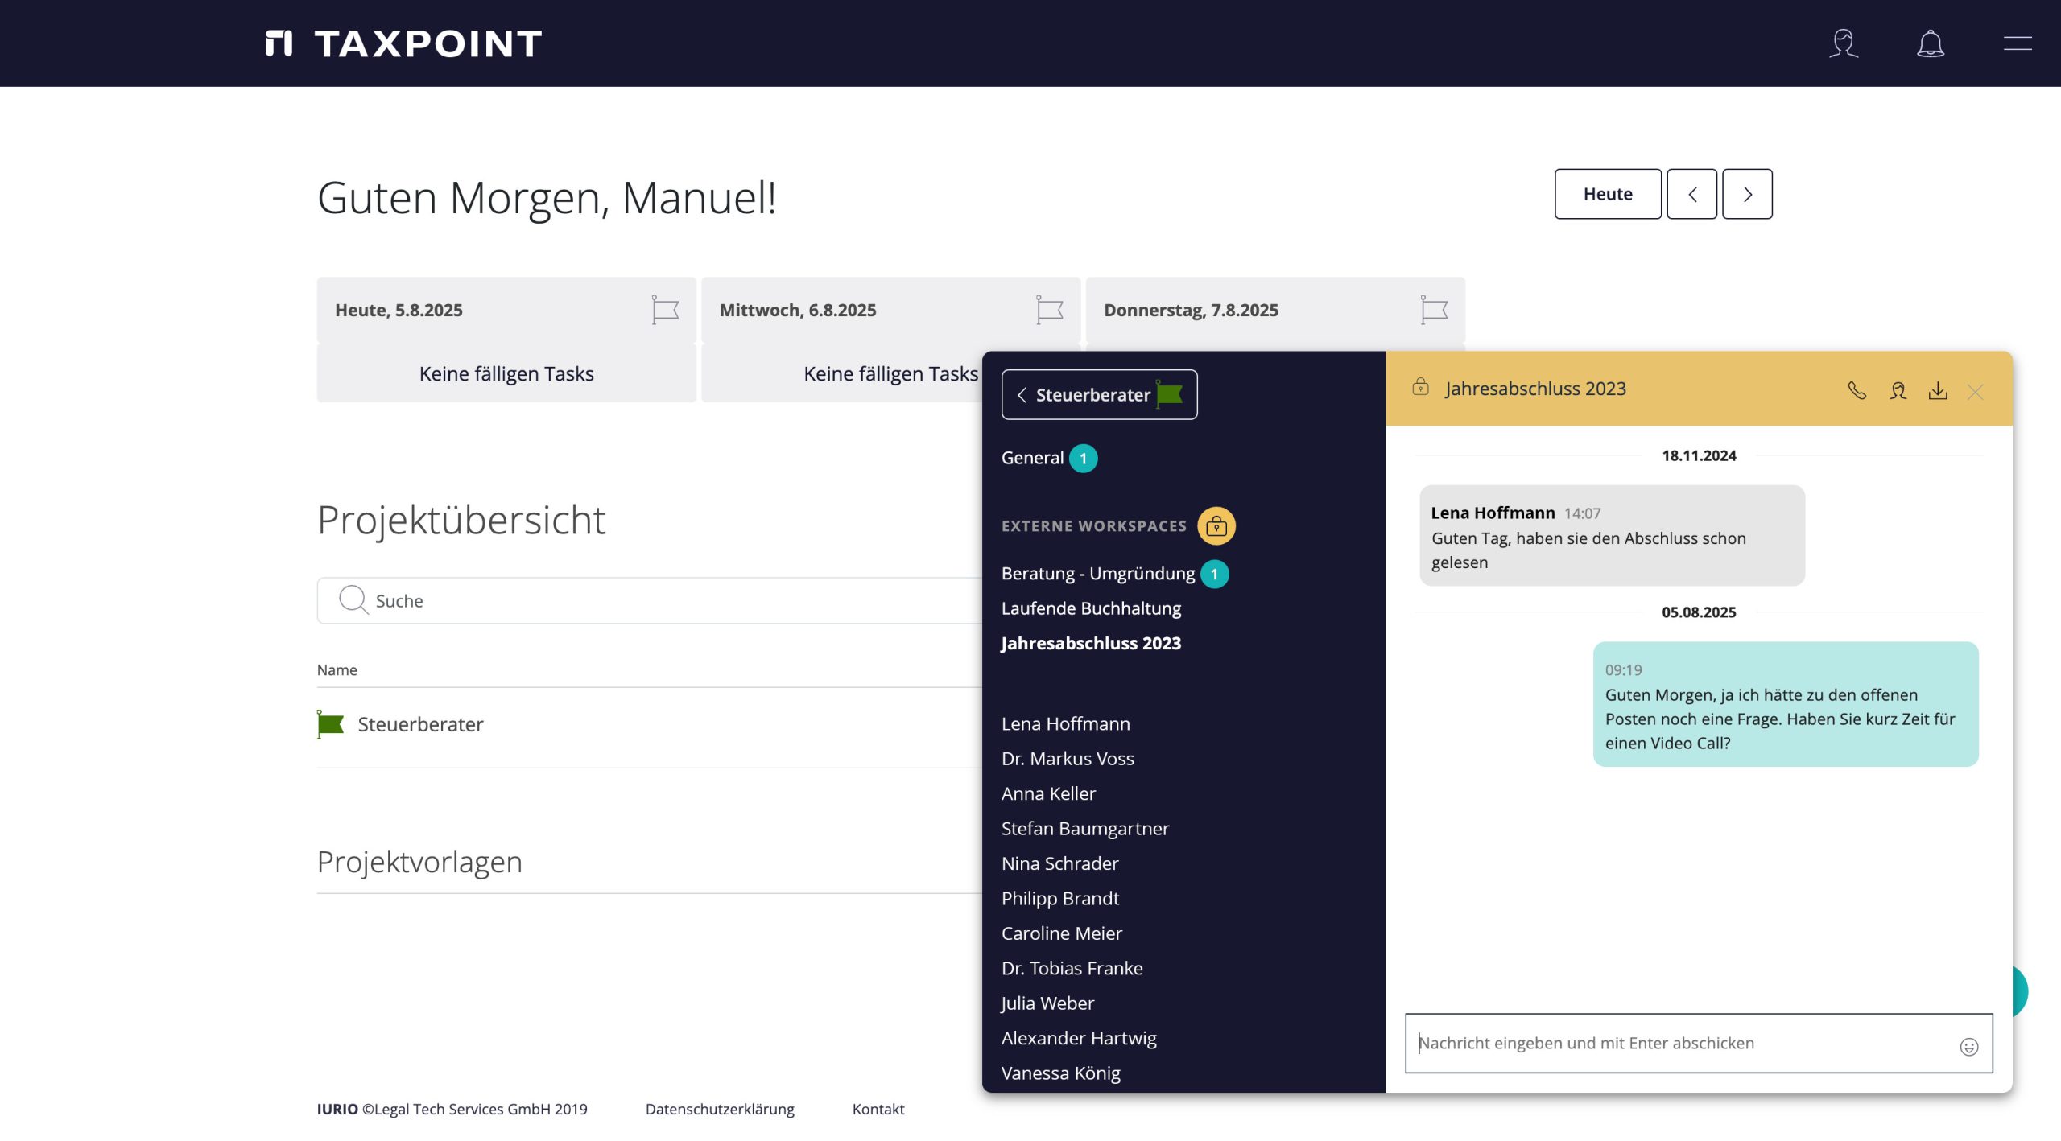Open user profile icon in top bar

(1843, 43)
